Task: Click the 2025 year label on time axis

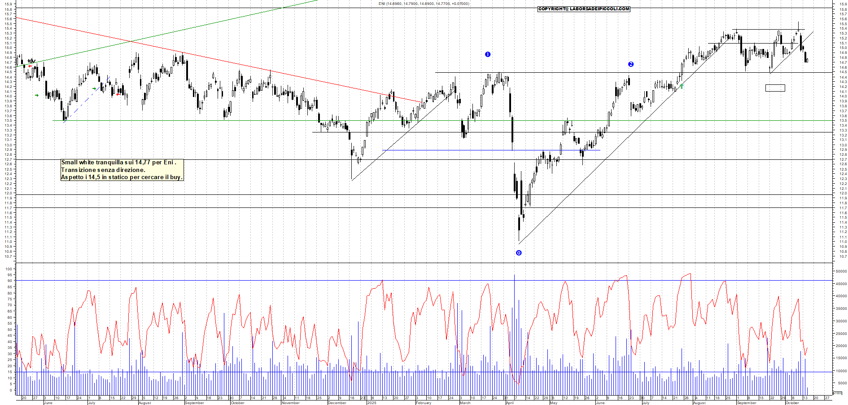Action: coord(372,403)
